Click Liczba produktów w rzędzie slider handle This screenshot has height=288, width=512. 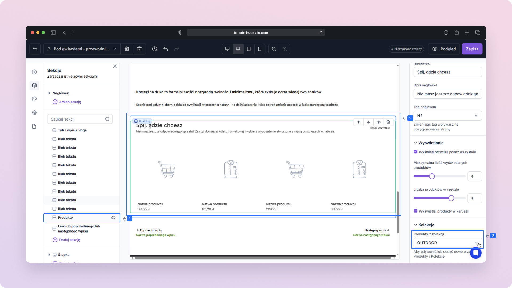(451, 198)
